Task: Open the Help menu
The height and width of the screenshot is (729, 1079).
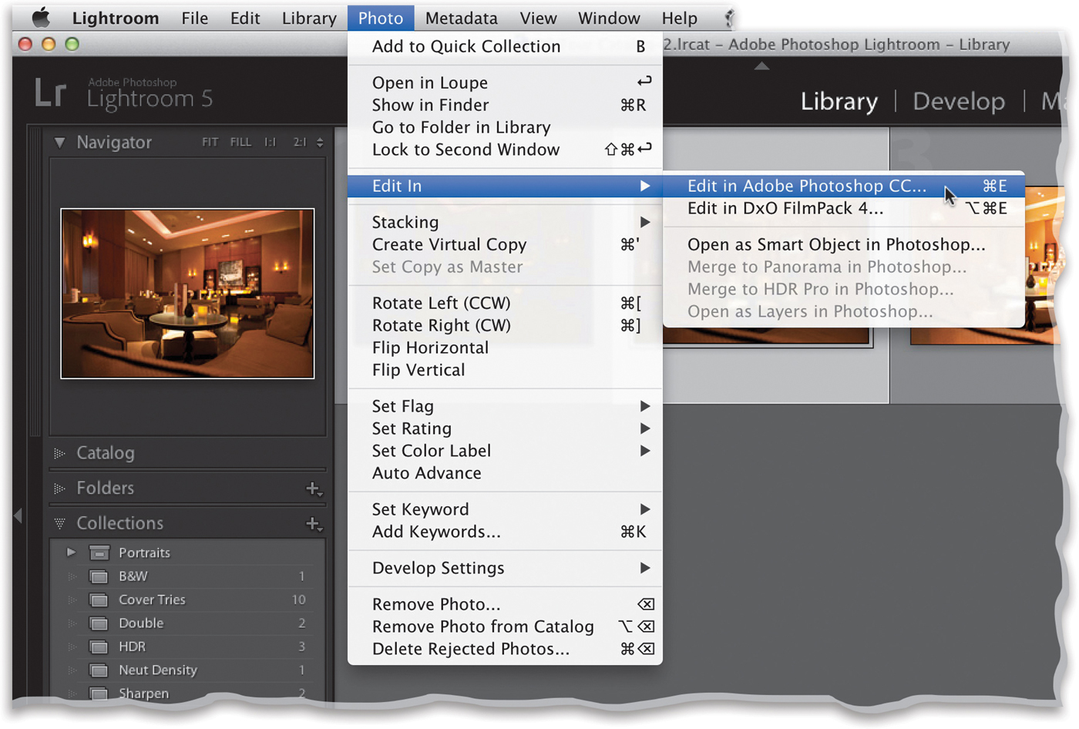Action: (x=679, y=18)
